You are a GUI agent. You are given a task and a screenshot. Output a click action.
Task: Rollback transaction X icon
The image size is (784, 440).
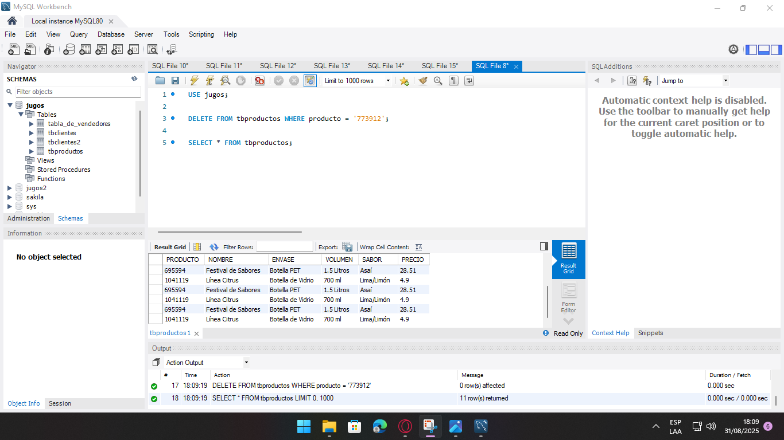[294, 81]
